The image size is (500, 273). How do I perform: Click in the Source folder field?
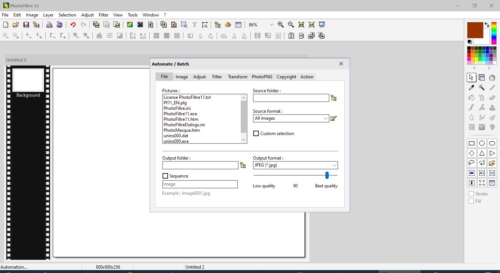coord(291,98)
